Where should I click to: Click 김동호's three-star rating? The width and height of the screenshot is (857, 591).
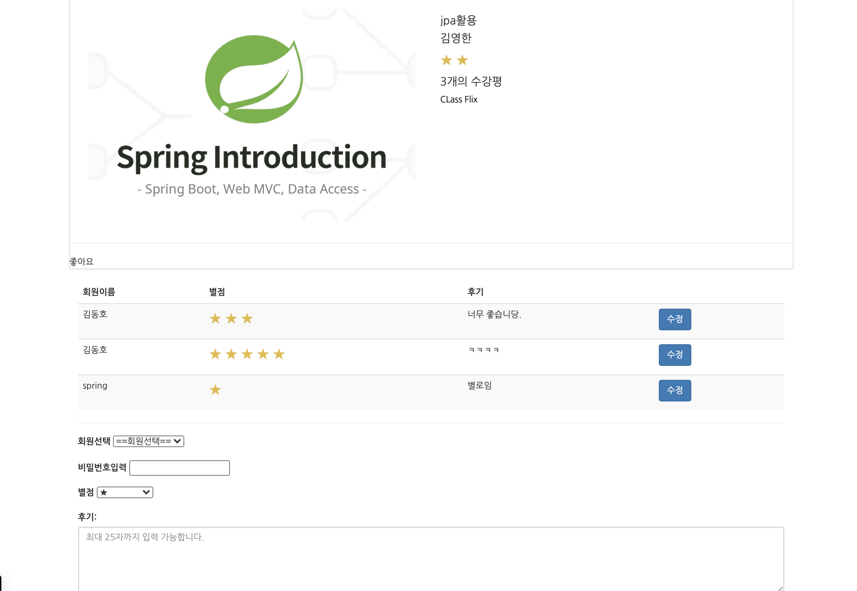[x=231, y=319]
